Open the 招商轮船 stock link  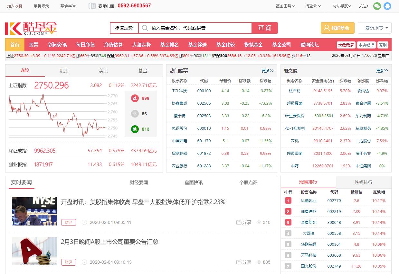tap(179, 154)
